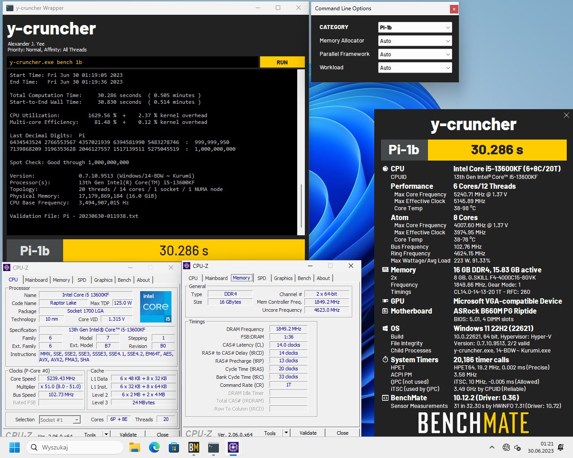Click the GPU icon in BenchMate overlay
Image resolution: width=573 pixels, height=458 pixels.
pos(385,301)
